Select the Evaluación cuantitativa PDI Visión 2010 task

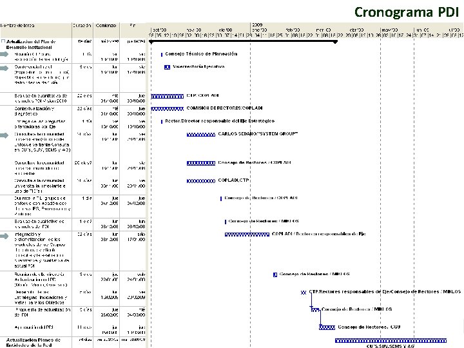[x=41, y=98]
